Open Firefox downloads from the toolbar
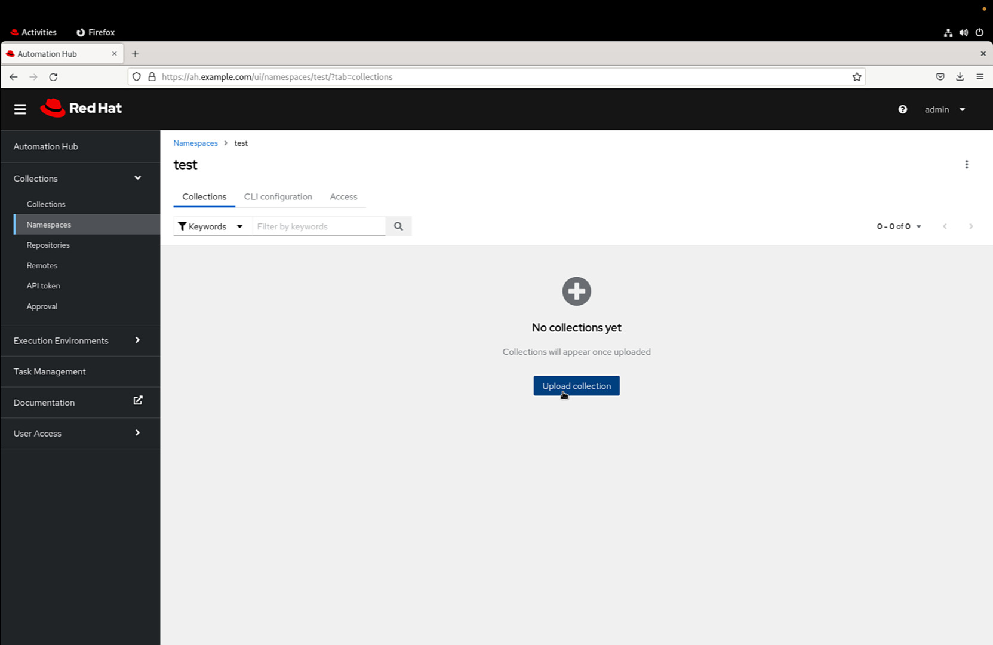Viewport: 993px width, 645px height. 960,76
